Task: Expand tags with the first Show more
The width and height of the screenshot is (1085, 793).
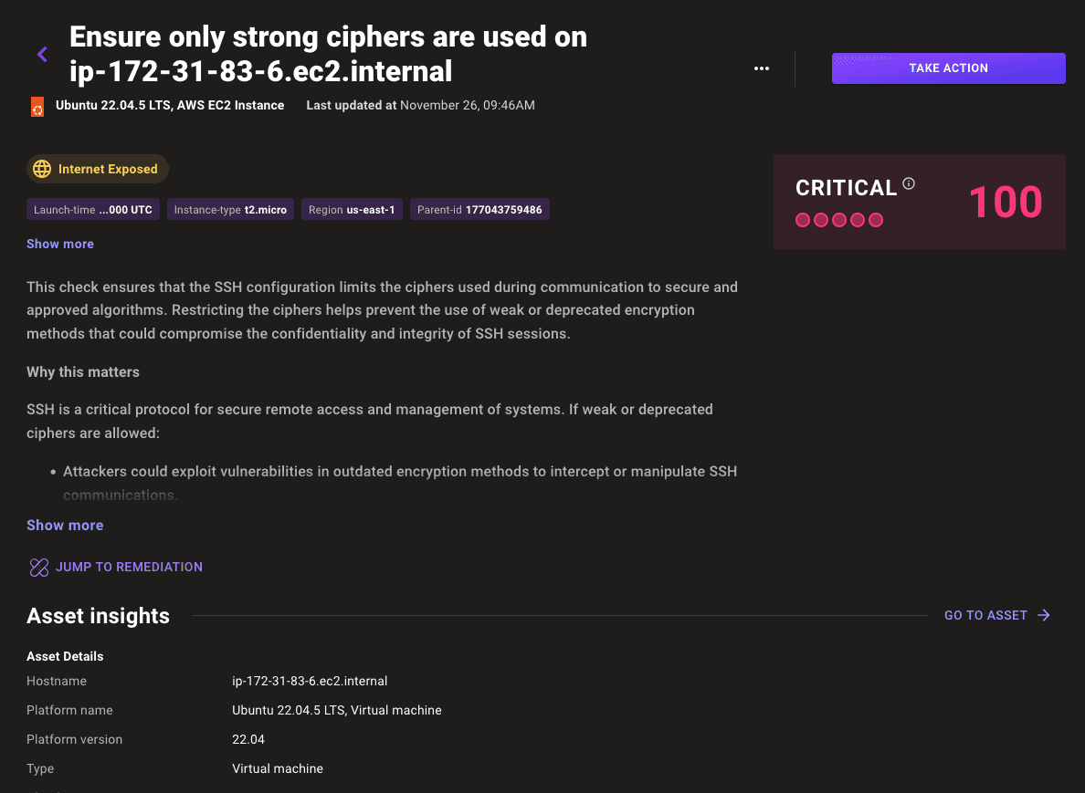Action: [x=60, y=244]
